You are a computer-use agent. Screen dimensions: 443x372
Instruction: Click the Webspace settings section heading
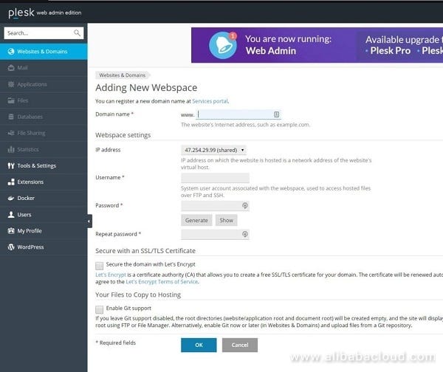point(123,135)
